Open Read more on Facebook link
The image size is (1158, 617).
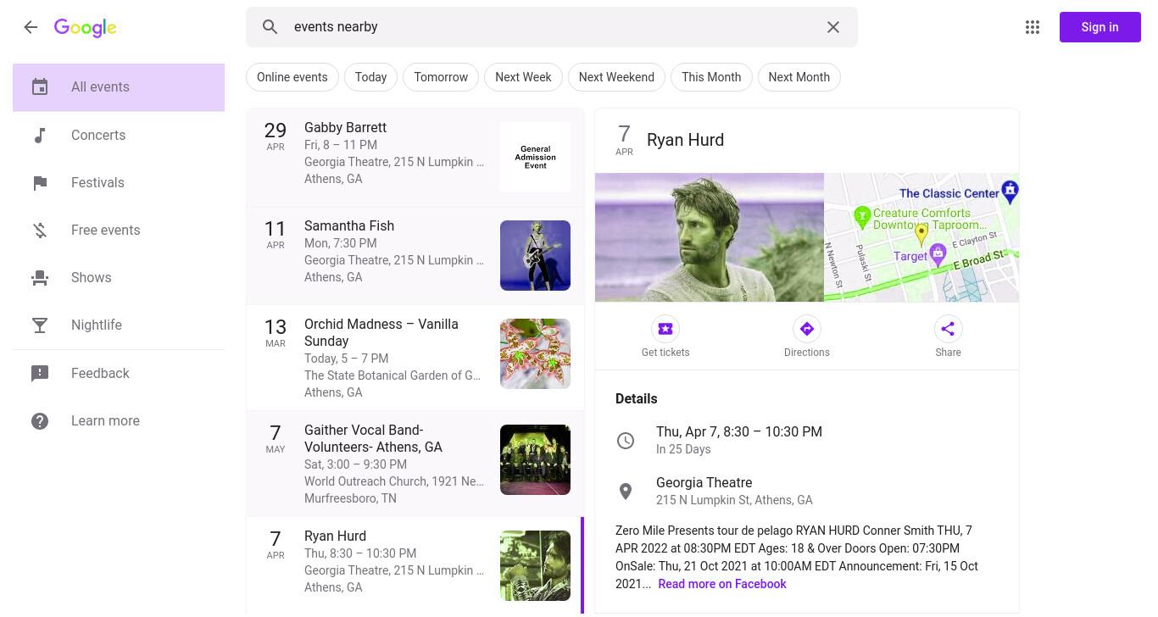point(722,584)
